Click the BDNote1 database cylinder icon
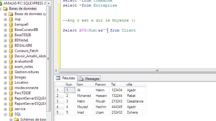216x121 pixels. tap(11, 40)
